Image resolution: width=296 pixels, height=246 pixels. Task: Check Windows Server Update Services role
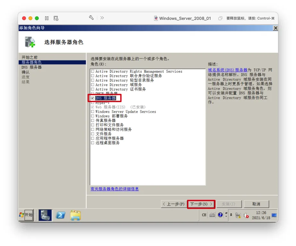(93, 111)
